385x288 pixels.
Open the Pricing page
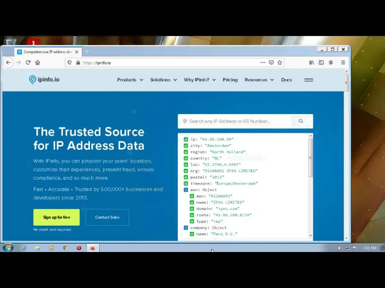tap(230, 80)
